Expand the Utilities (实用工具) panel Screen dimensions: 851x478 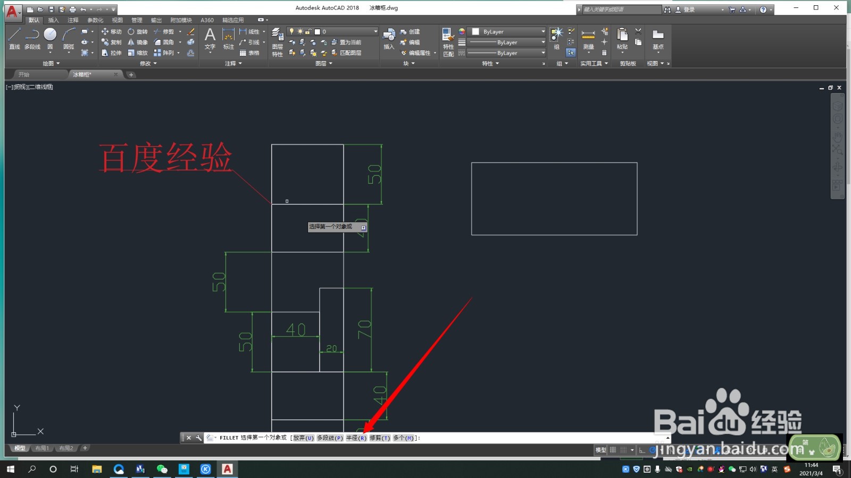[594, 64]
